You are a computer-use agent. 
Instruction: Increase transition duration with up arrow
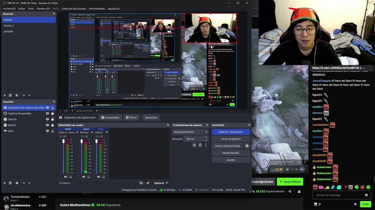pyautogui.click(x=206, y=137)
